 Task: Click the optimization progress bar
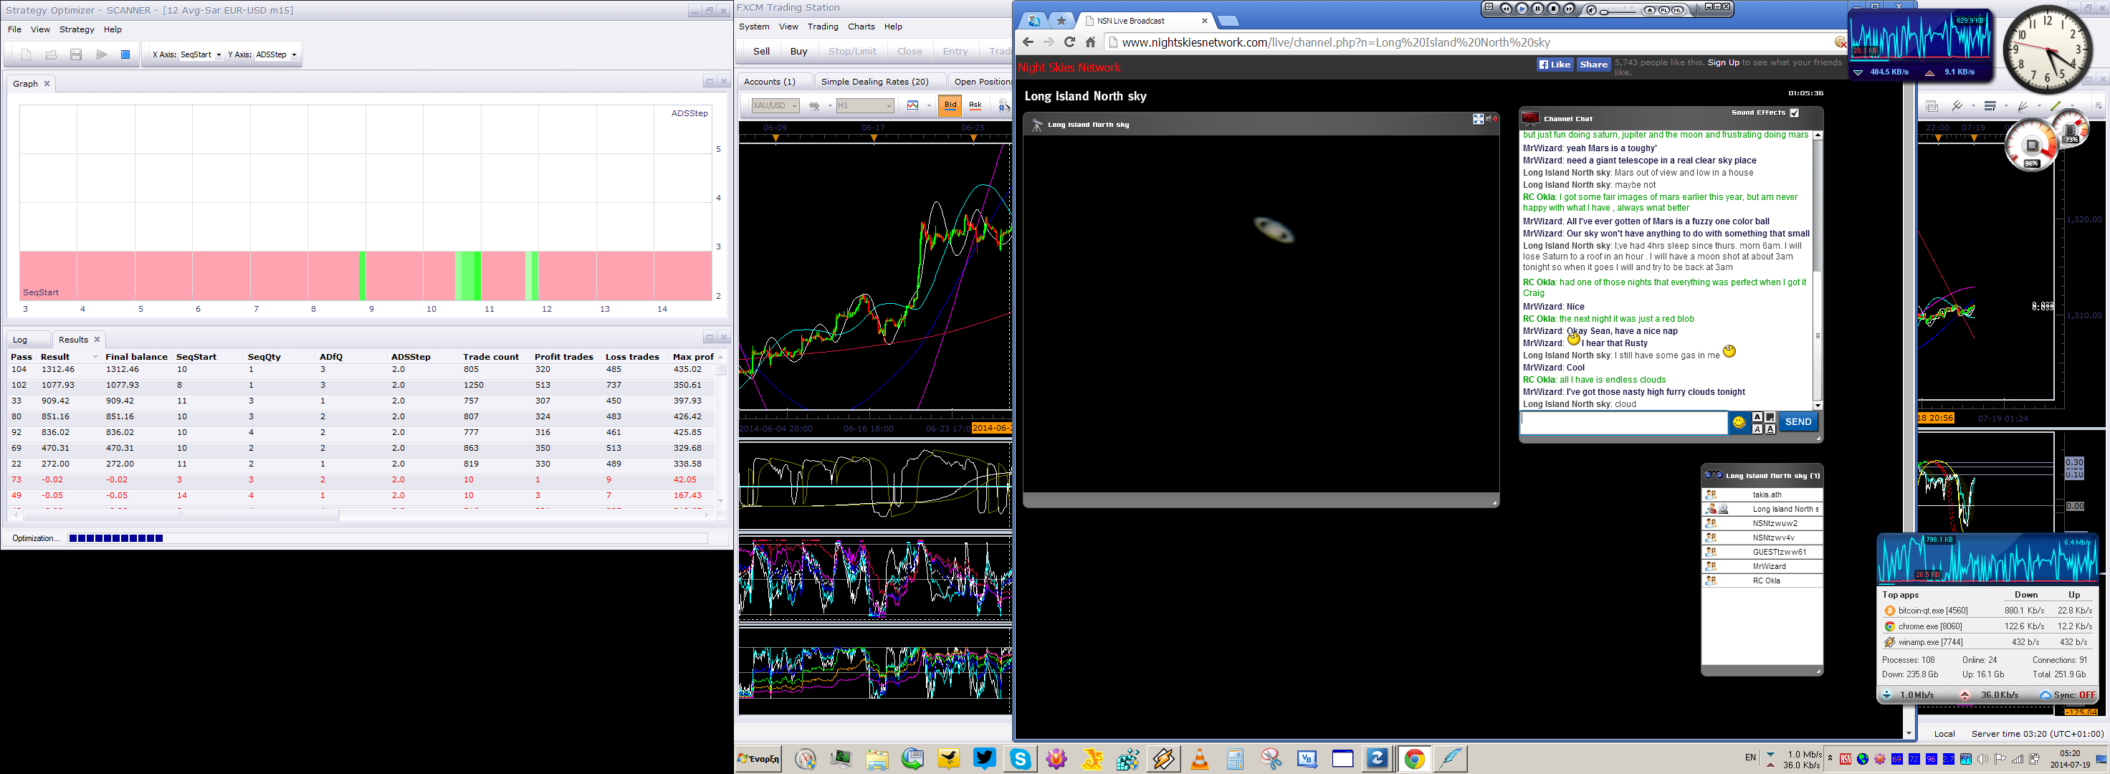[388, 538]
